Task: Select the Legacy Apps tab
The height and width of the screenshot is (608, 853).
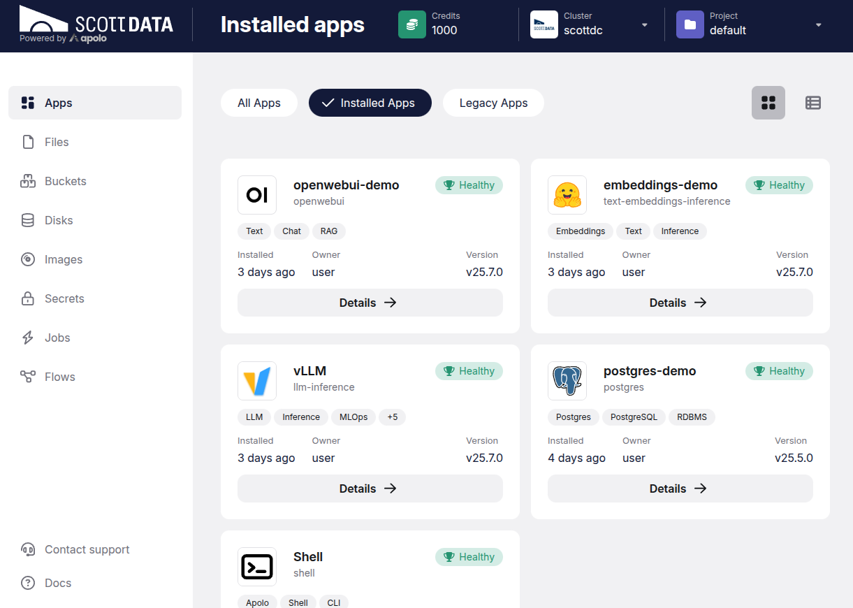Action: pyautogui.click(x=493, y=103)
